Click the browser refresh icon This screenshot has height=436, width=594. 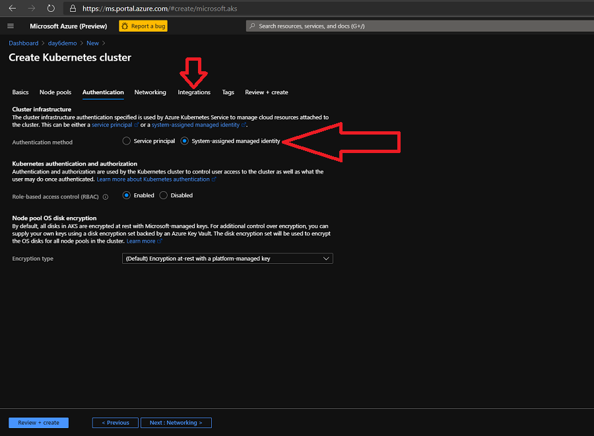pyautogui.click(x=51, y=9)
